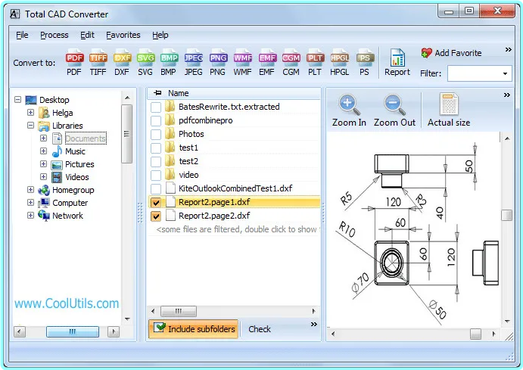Select Computer node in tree
523x370 pixels.
point(70,203)
